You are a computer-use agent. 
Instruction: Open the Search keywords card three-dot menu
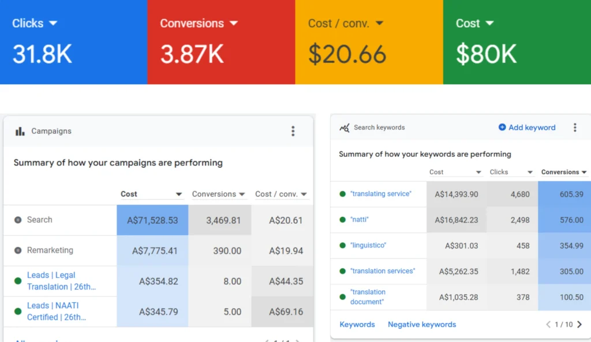[575, 127]
